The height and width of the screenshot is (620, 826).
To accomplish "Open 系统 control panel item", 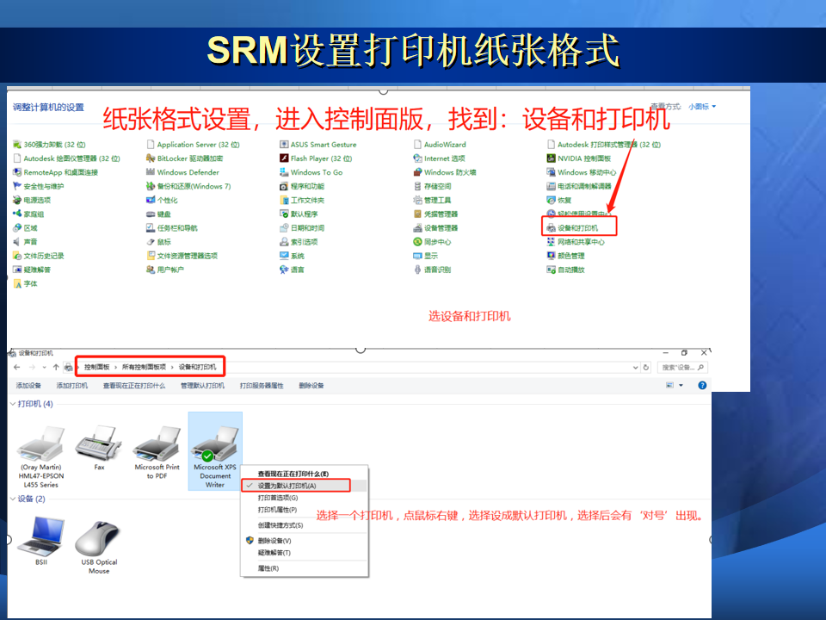I will tap(292, 257).
